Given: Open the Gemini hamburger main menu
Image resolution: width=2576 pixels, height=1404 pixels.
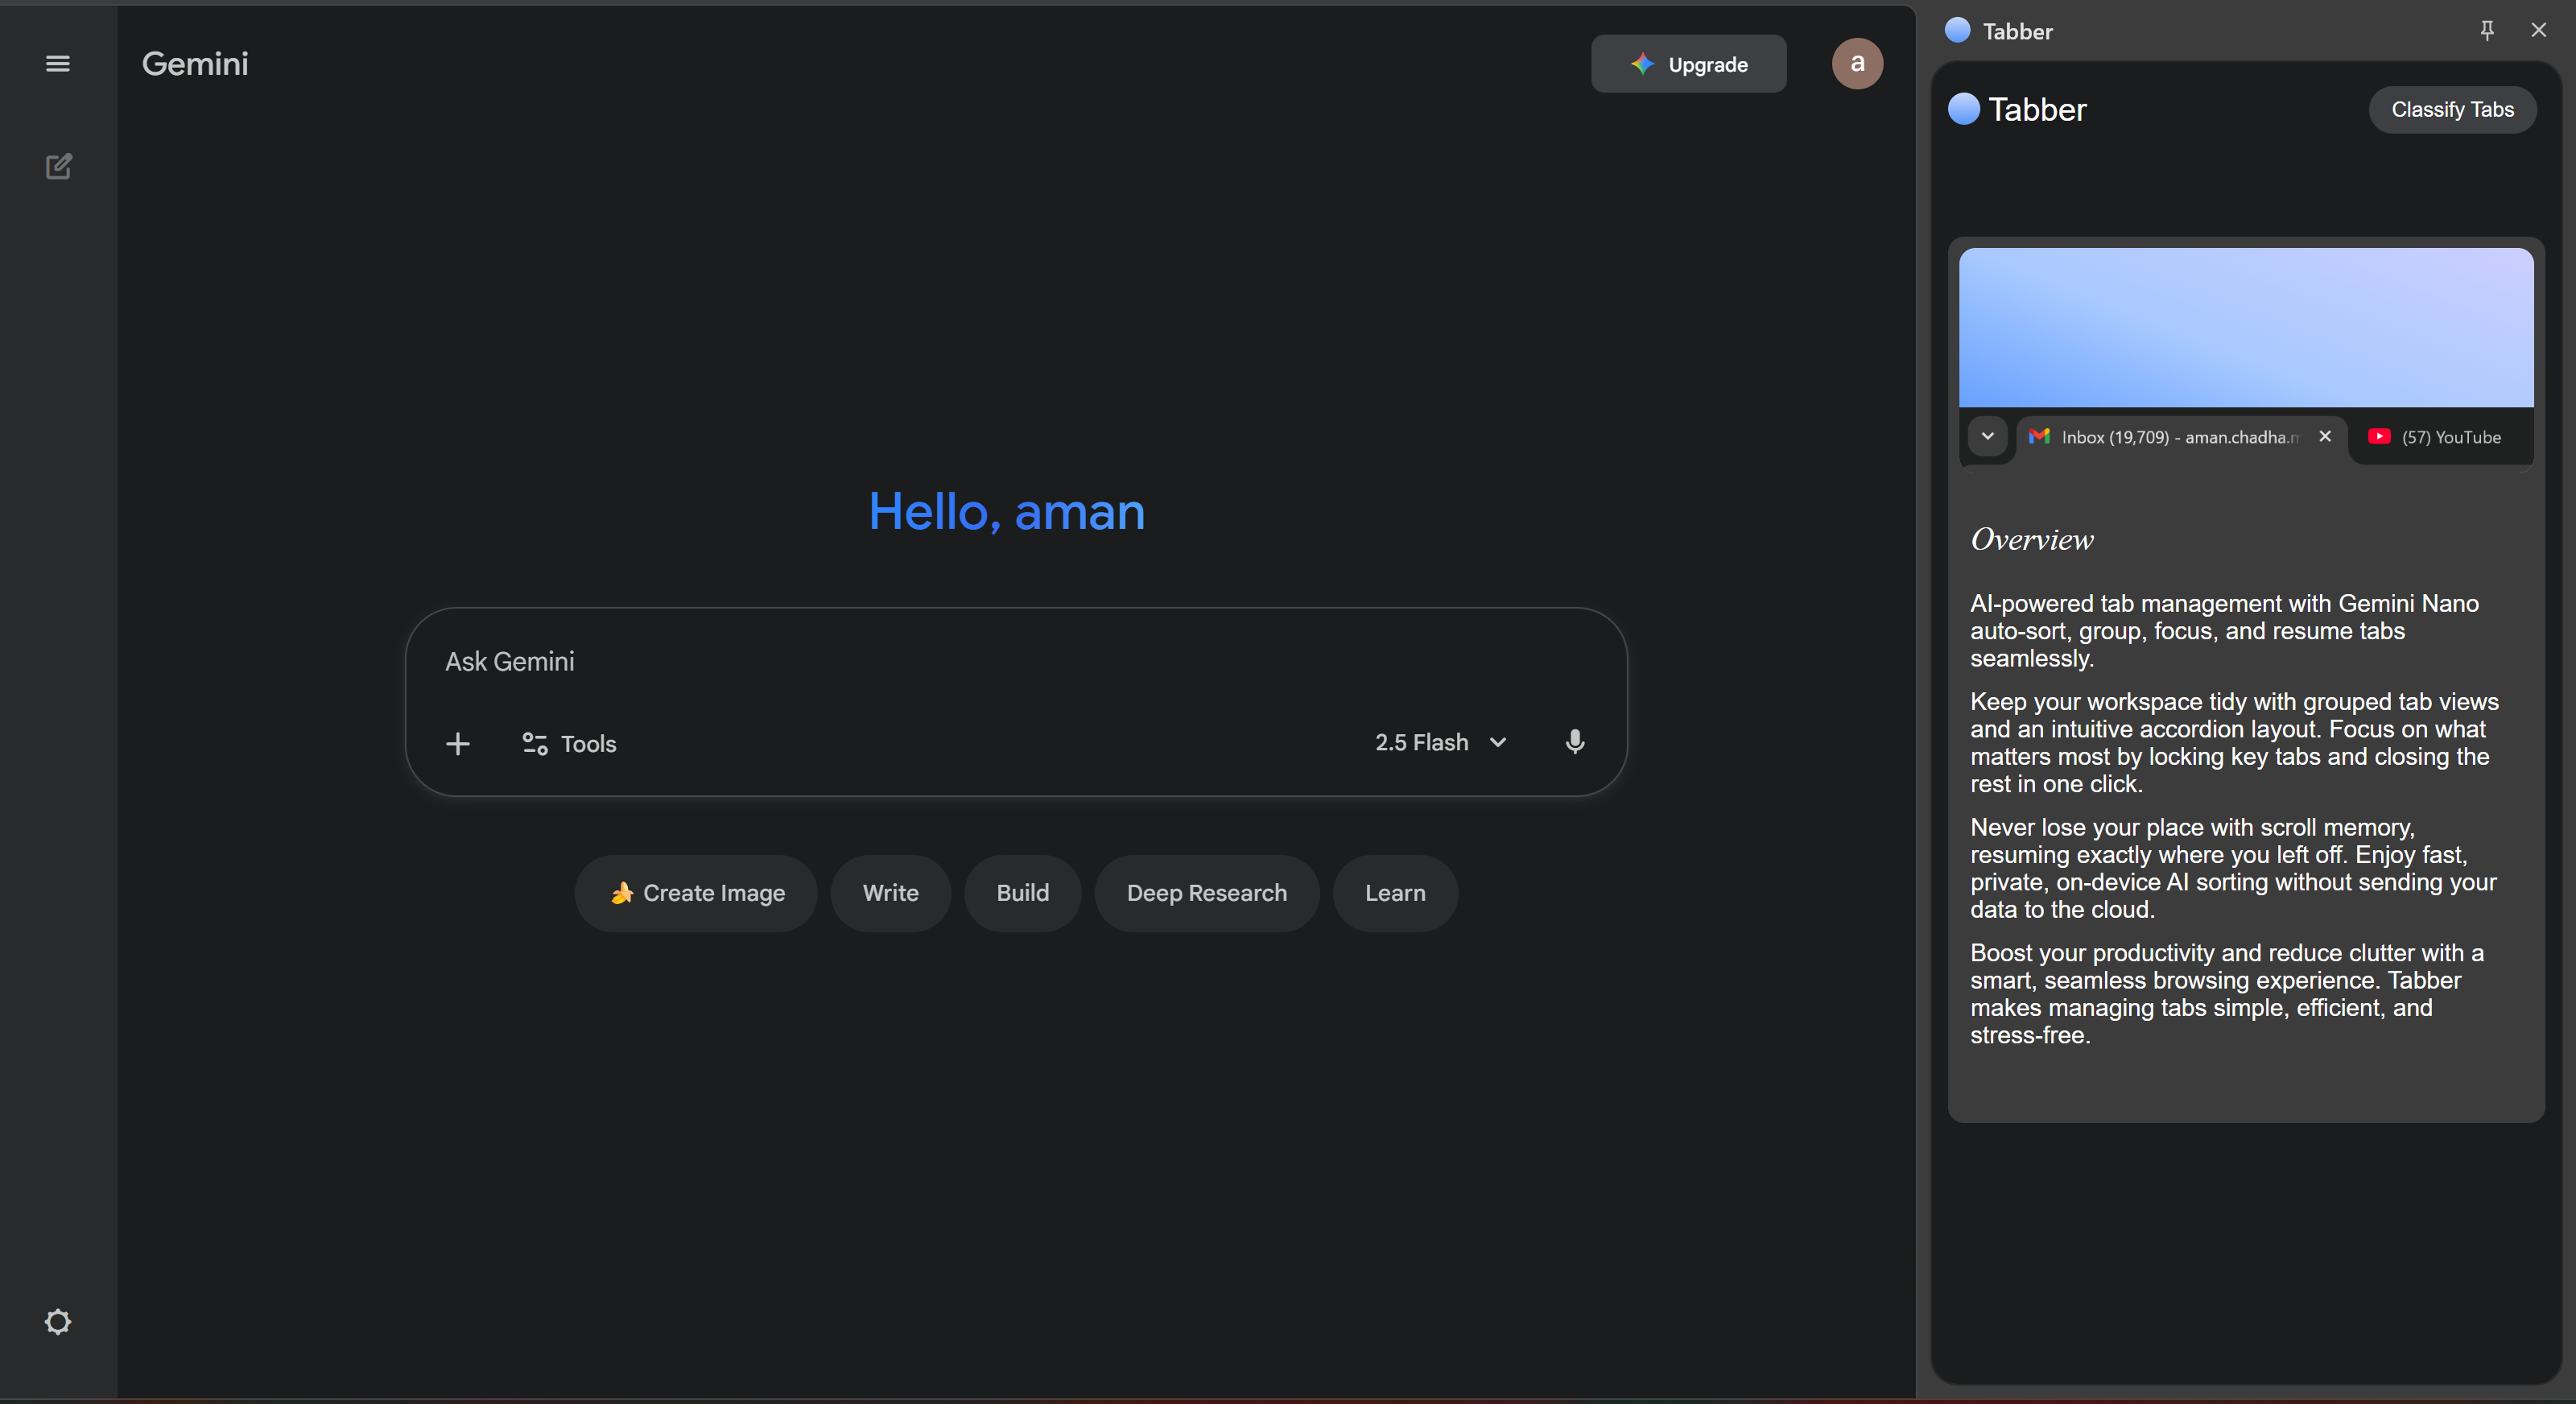Looking at the screenshot, I should pos(58,64).
